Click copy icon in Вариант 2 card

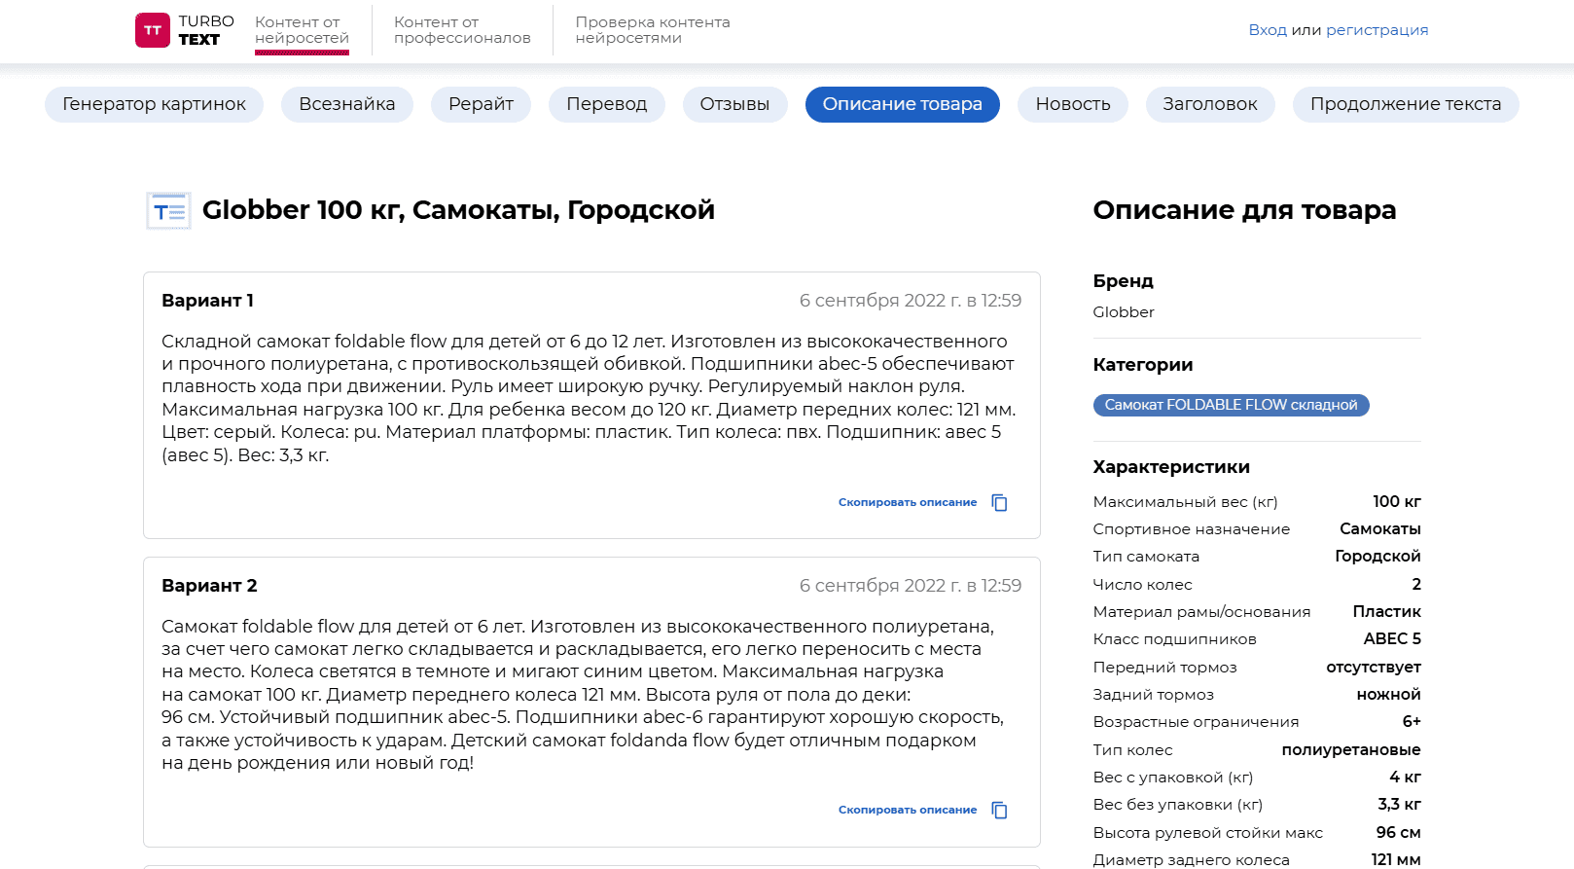coord(999,810)
